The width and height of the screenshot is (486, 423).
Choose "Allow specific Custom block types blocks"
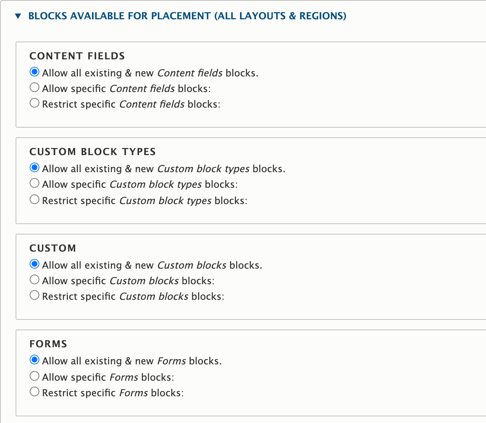(34, 183)
